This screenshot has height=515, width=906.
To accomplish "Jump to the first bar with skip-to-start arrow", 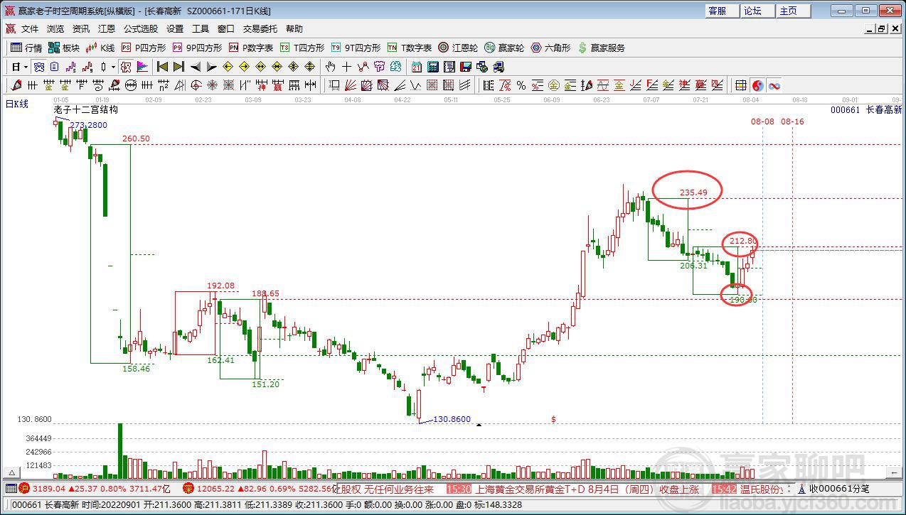I will coord(162,67).
